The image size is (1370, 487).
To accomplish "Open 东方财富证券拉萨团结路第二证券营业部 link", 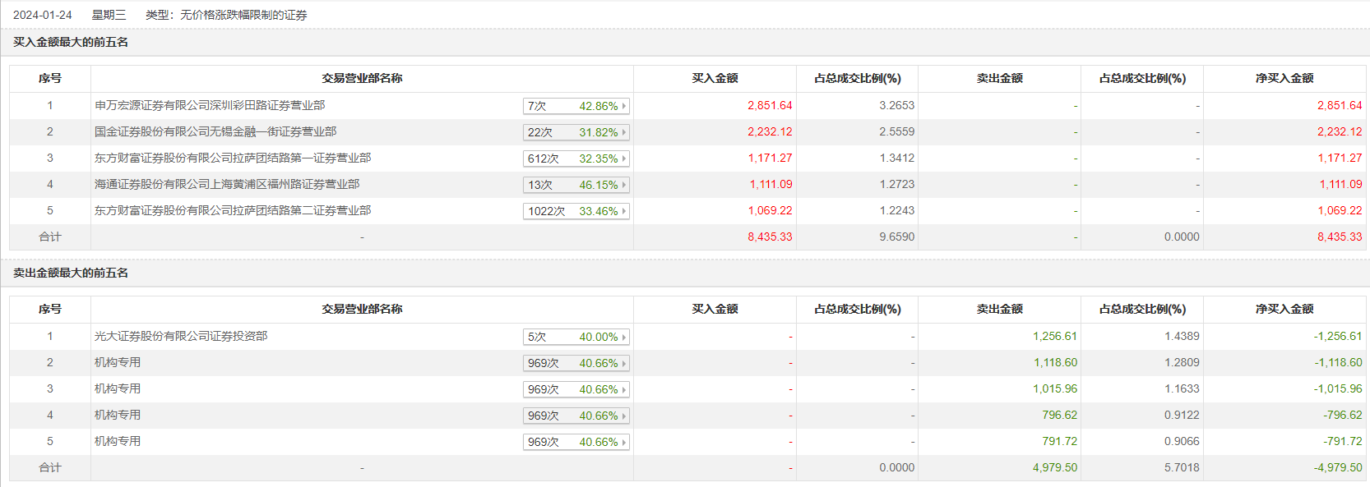I will point(233,210).
